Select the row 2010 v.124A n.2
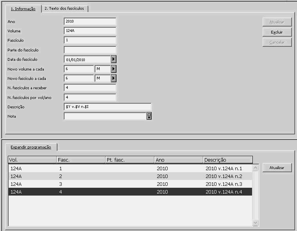Screen dimensions: 297x231 [130, 176]
